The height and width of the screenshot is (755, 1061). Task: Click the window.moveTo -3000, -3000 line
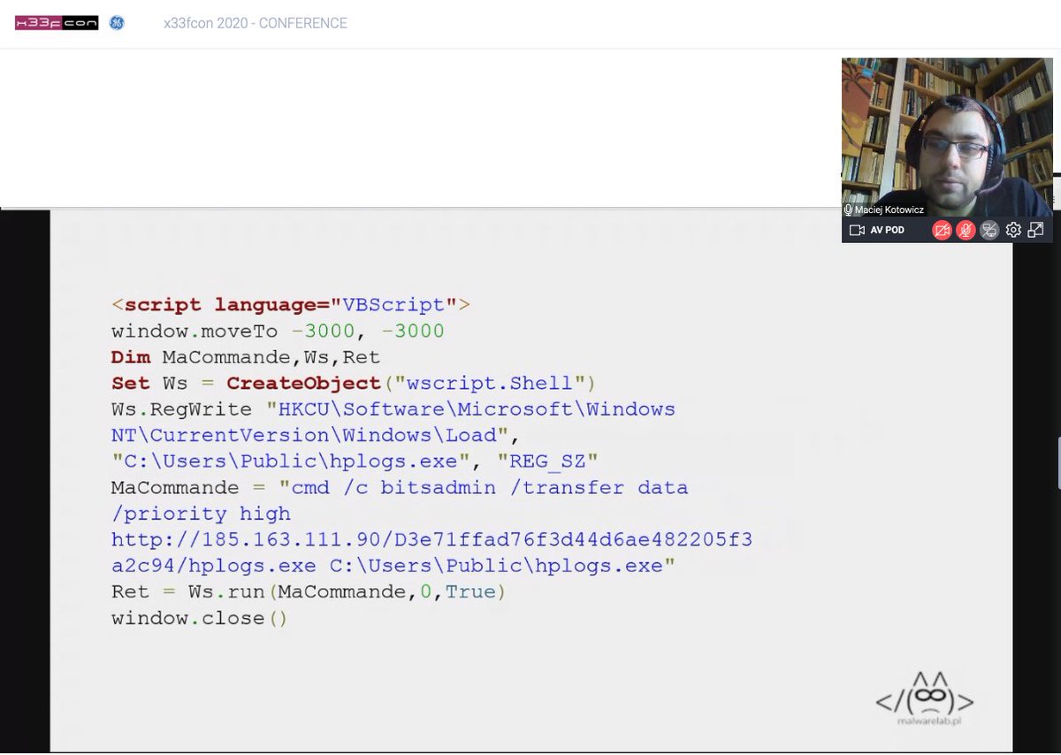tap(278, 332)
